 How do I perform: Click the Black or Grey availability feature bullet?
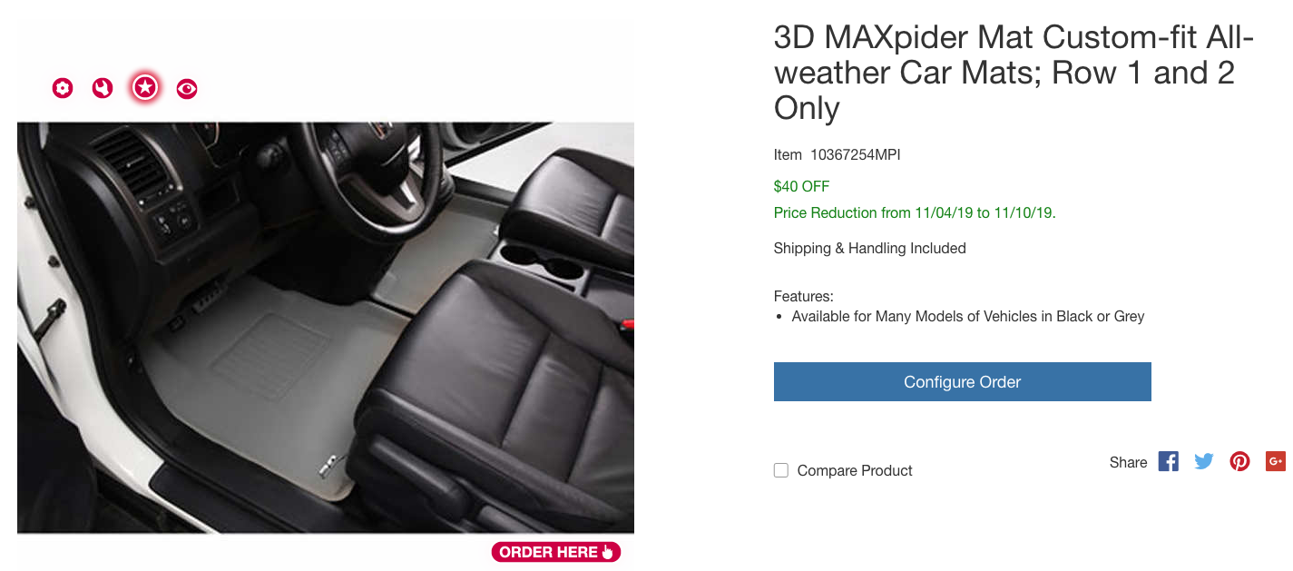click(x=967, y=316)
